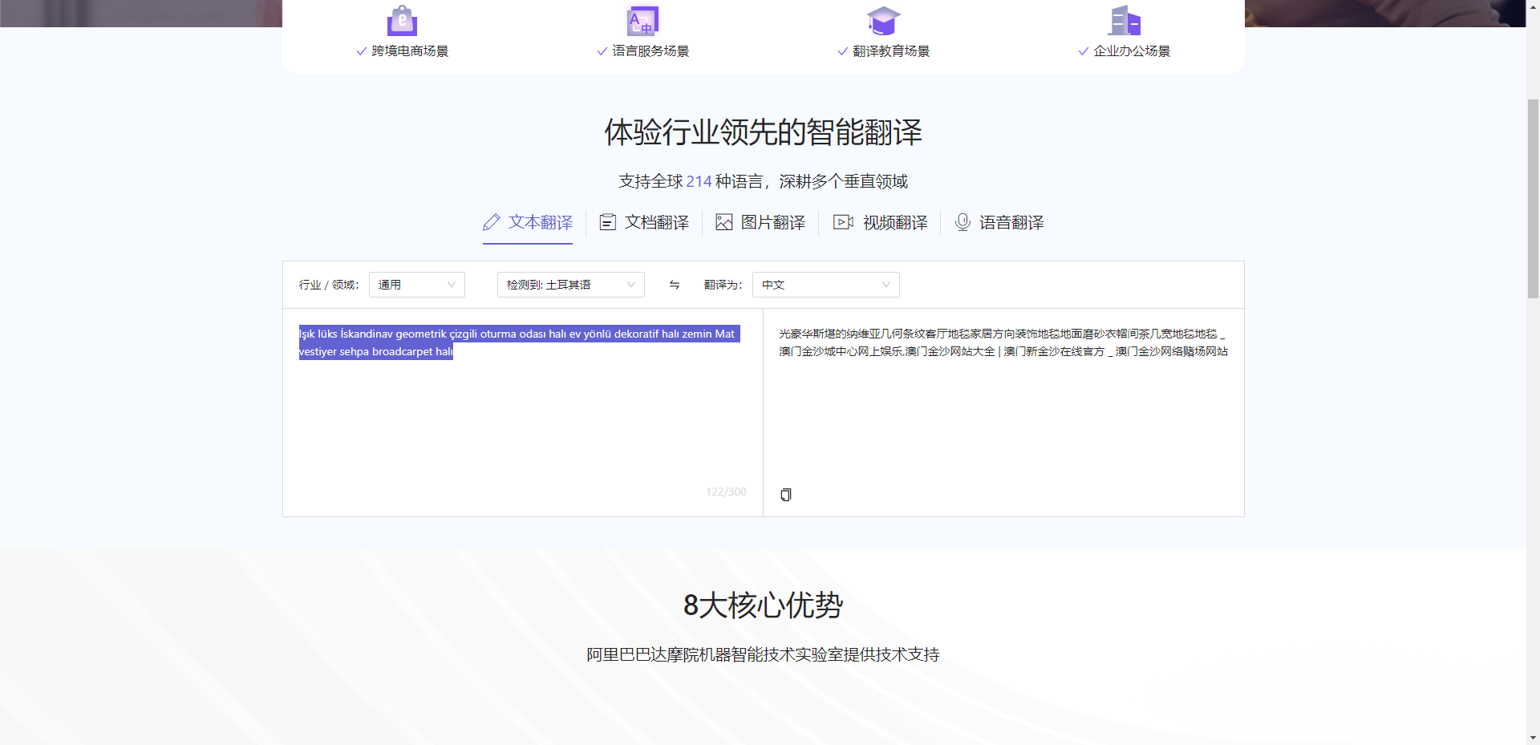Switch to the 文本翻译 tab
Screen dimensions: 1540x745
coord(528,223)
